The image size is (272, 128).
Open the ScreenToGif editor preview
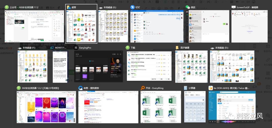[x=250, y=26]
